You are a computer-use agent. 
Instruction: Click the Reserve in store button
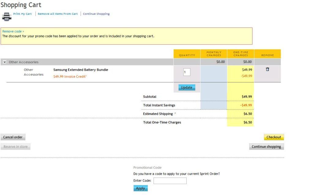(16, 146)
